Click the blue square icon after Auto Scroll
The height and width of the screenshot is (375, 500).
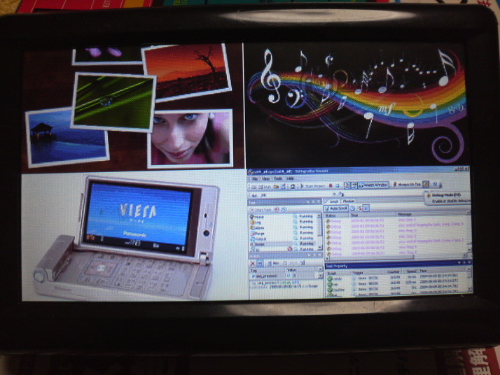pyautogui.click(x=366, y=208)
